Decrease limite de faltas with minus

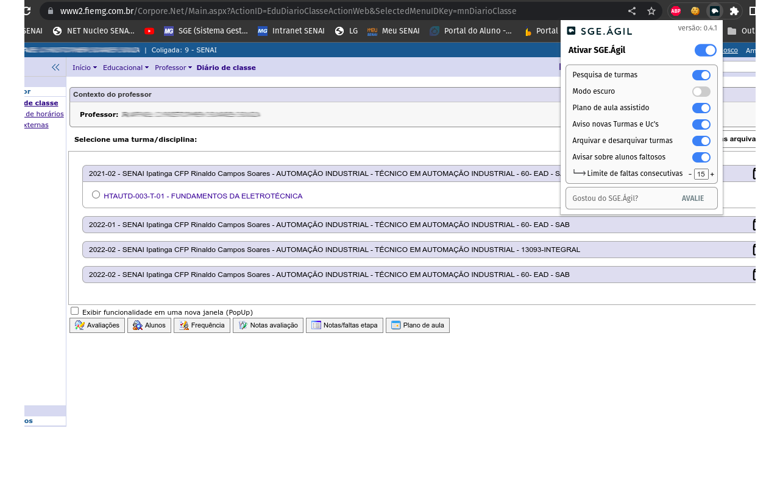coord(690,174)
